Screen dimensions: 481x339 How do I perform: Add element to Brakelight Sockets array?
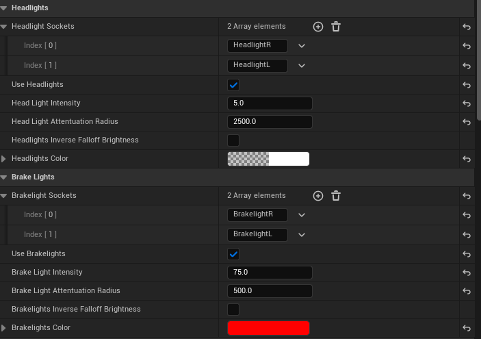pos(317,196)
